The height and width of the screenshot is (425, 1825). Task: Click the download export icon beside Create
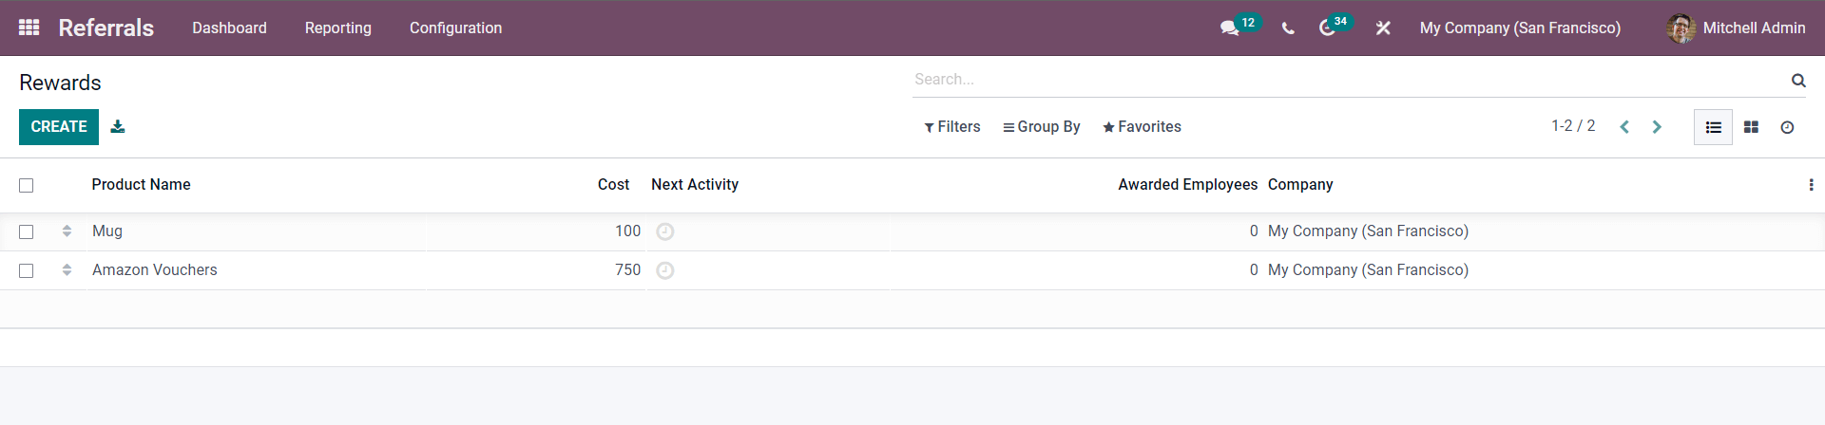tap(118, 126)
